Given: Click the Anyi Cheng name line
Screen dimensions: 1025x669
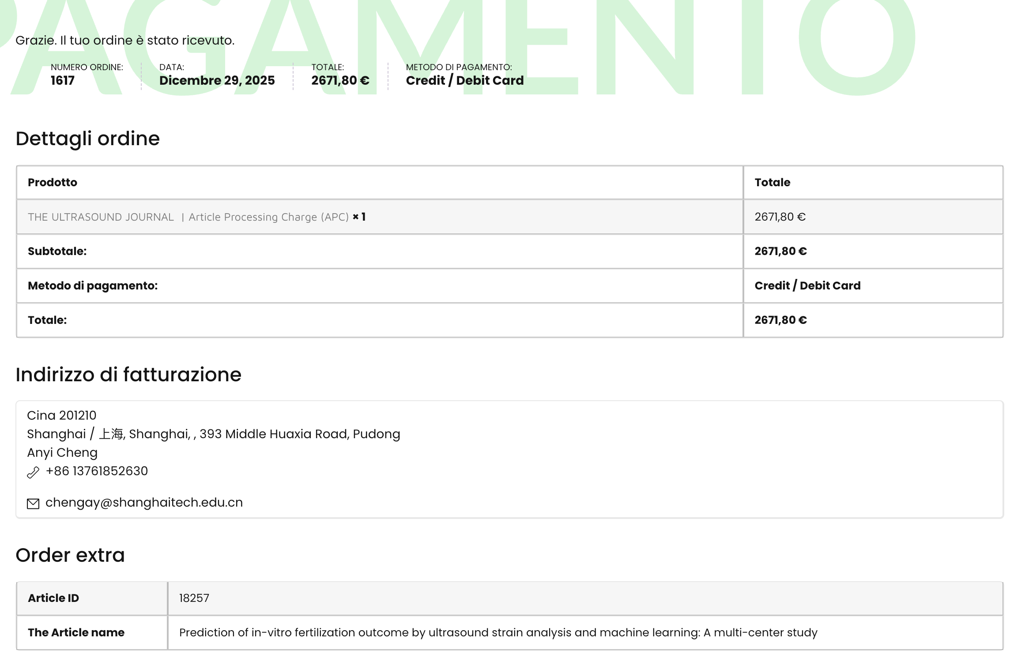Looking at the screenshot, I should pos(62,453).
